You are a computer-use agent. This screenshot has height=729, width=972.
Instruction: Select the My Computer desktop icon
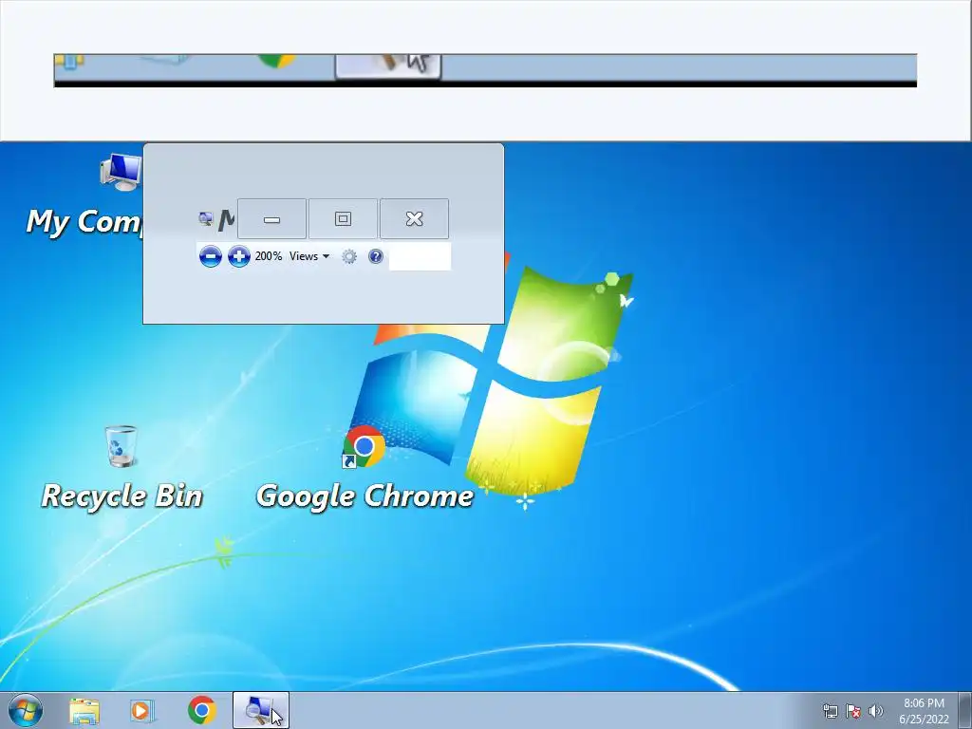click(x=121, y=172)
